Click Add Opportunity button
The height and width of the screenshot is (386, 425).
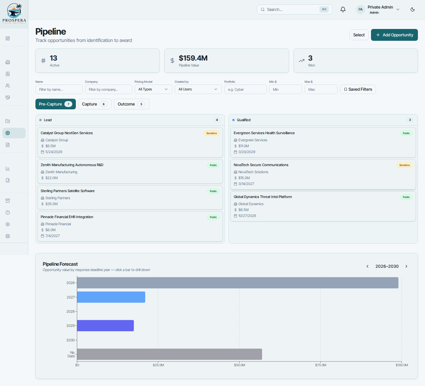point(394,35)
